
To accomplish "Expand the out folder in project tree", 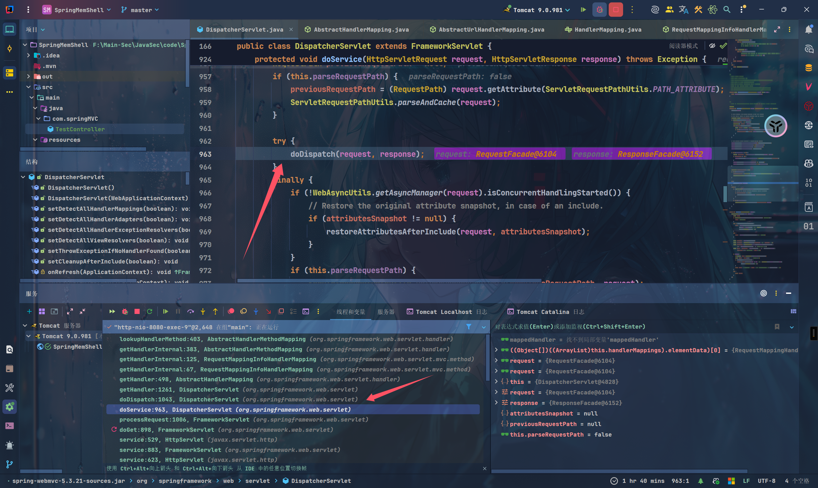I will coord(29,76).
